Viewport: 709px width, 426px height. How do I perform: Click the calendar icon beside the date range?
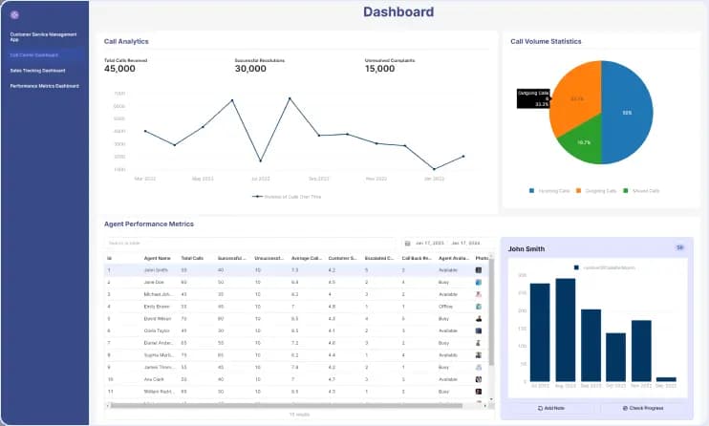408,244
